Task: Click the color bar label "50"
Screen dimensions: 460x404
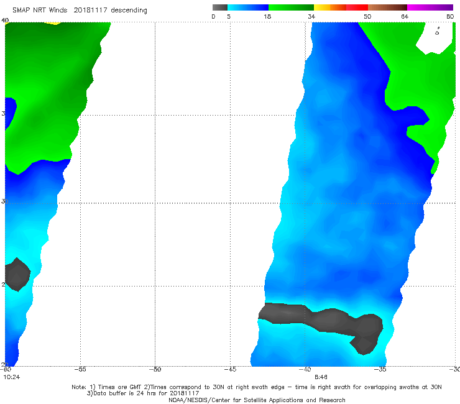Action: point(367,16)
